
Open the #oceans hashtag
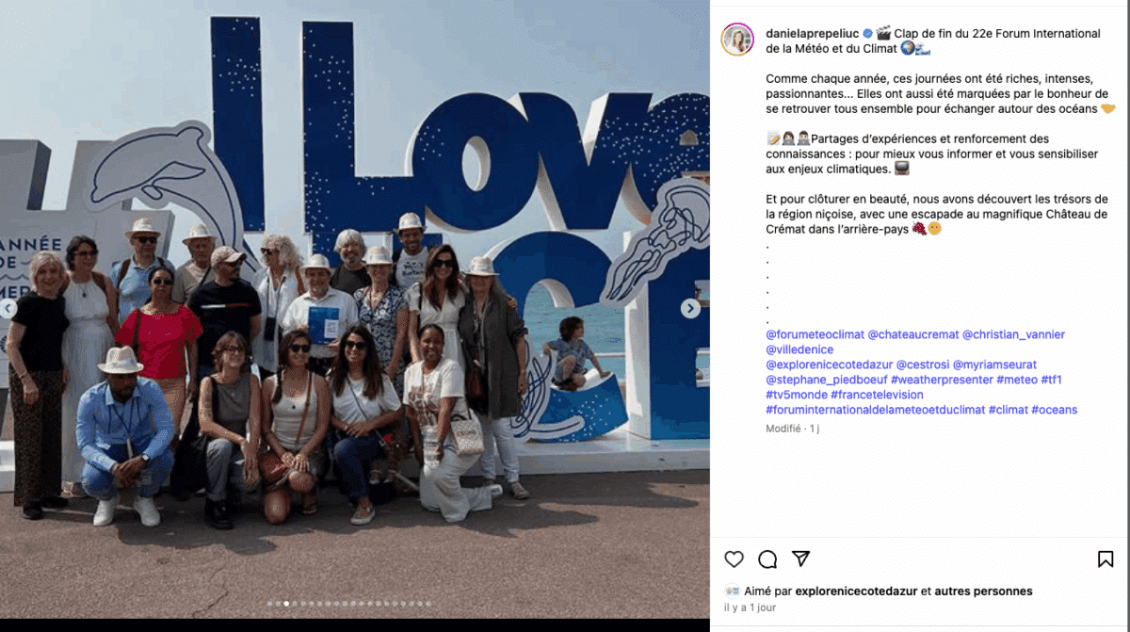(x=1055, y=410)
